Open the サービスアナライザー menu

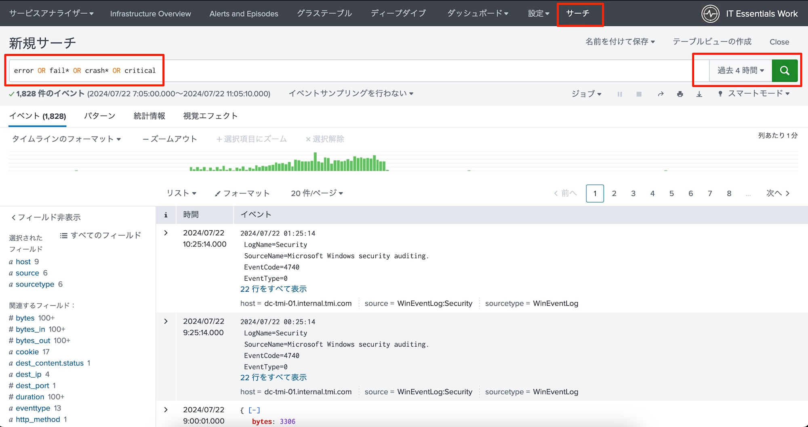(51, 13)
